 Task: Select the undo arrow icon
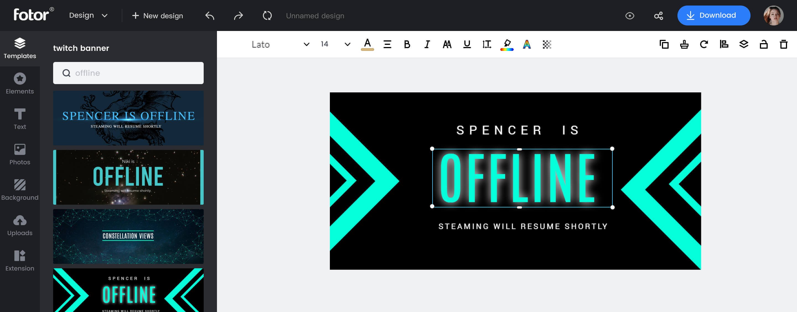210,15
